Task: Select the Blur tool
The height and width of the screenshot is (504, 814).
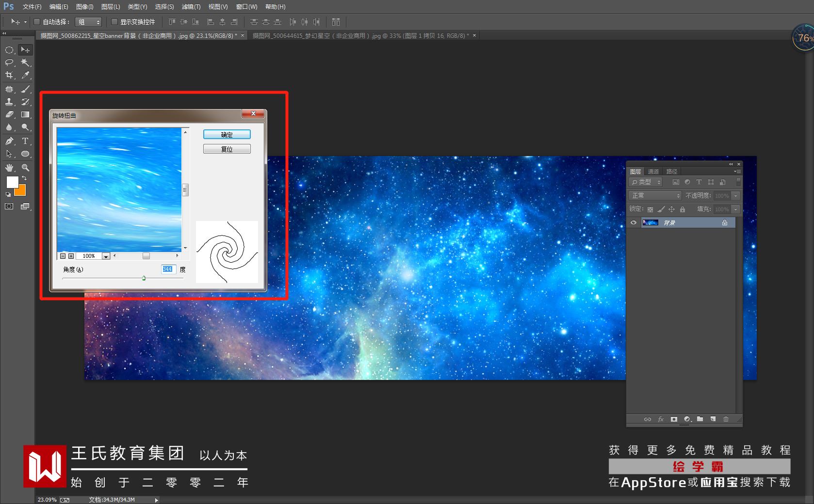Action: click(x=9, y=127)
